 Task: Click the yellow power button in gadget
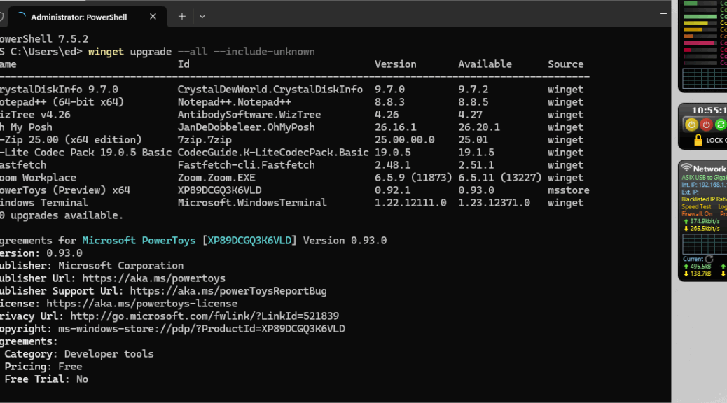tap(691, 125)
